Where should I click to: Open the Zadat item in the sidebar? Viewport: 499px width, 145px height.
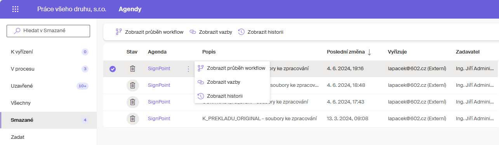48,137
